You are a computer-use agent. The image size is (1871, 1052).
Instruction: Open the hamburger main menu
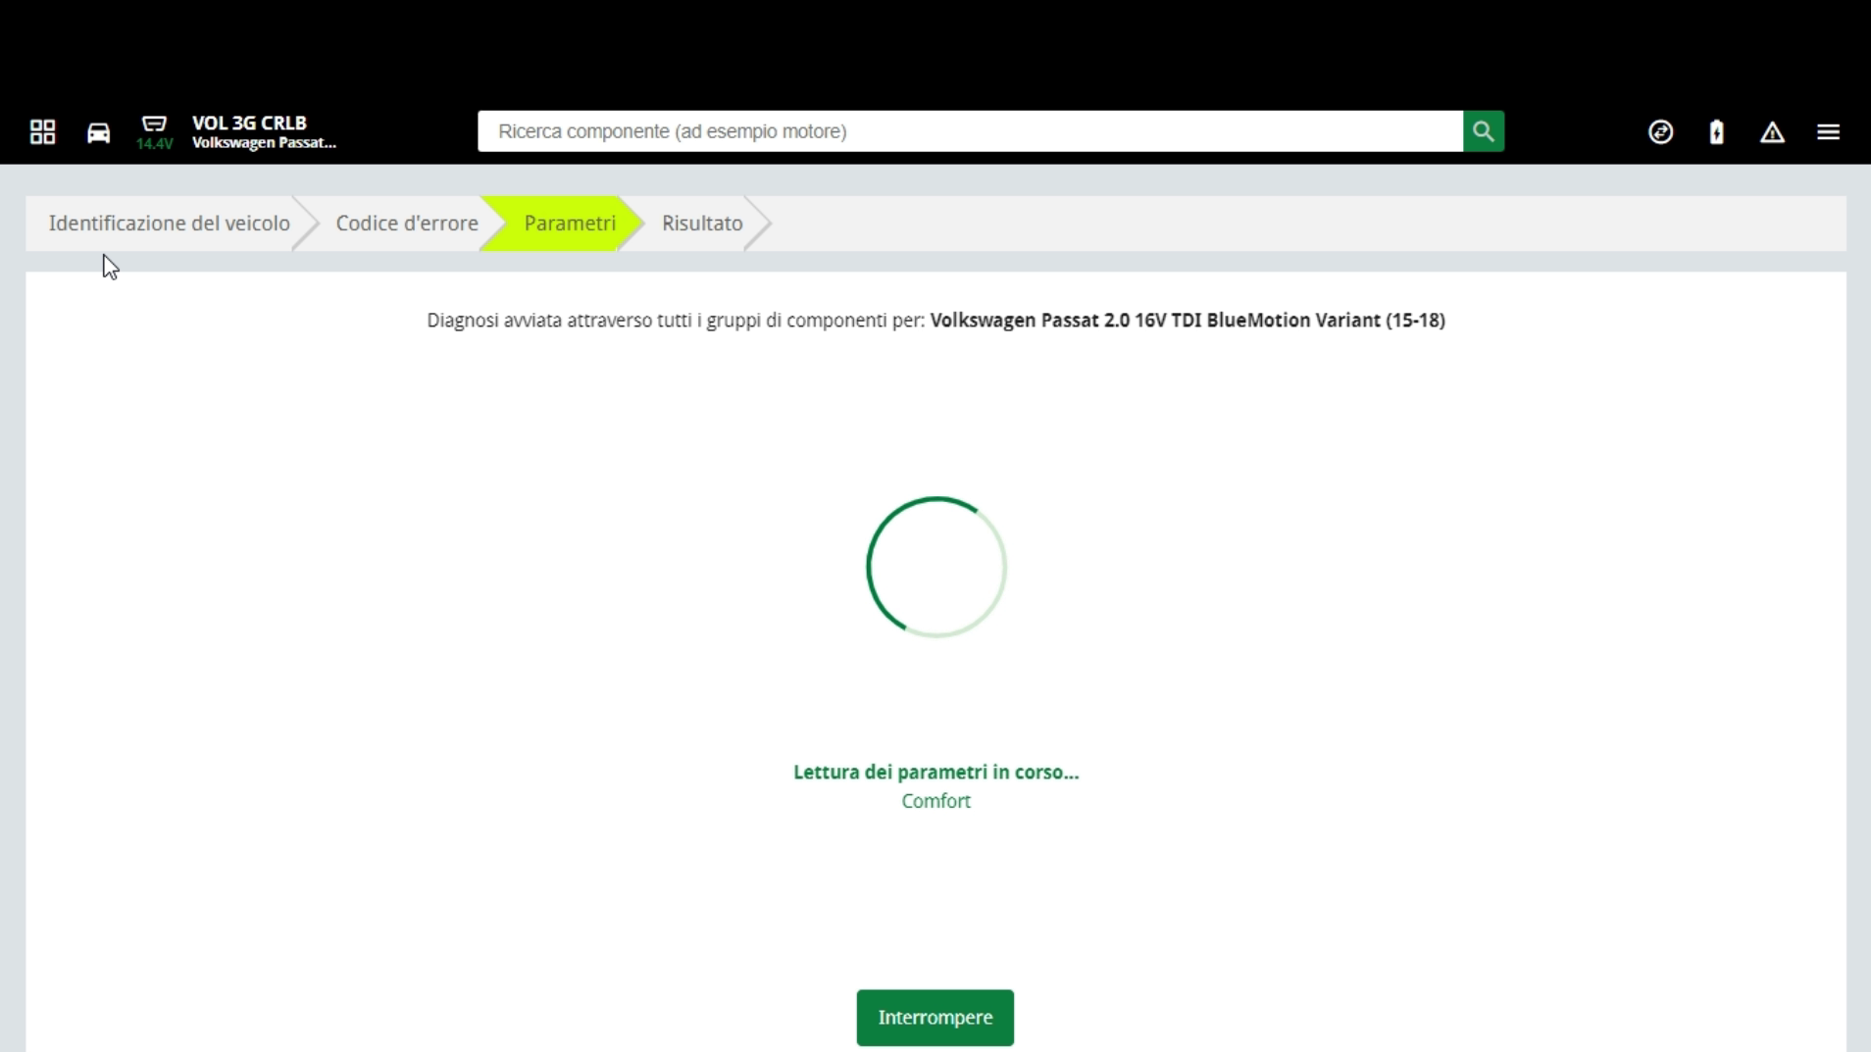(1828, 131)
